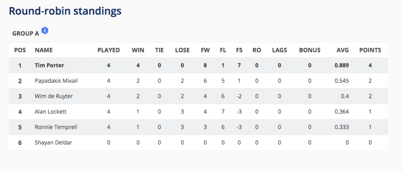Click the POS column header
Image resolution: width=403 pixels, height=171 pixels.
(20, 50)
